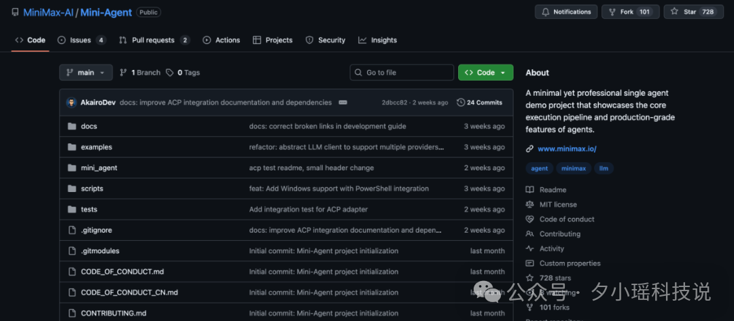Open the .gitignore file
The height and width of the screenshot is (321, 734).
(97, 230)
